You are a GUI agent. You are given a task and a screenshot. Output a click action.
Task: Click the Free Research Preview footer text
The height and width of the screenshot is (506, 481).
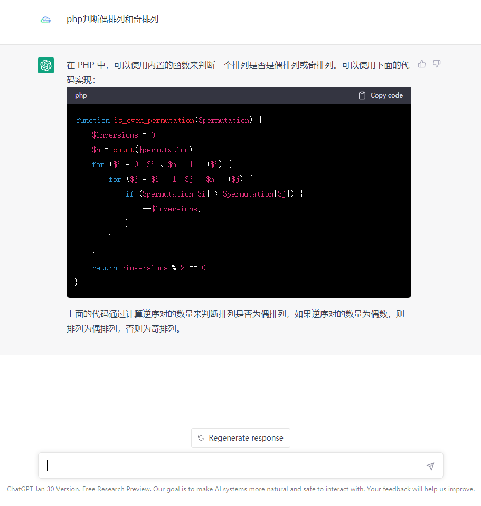click(116, 489)
